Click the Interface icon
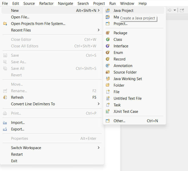The image size is (188, 171). [x=108, y=46]
